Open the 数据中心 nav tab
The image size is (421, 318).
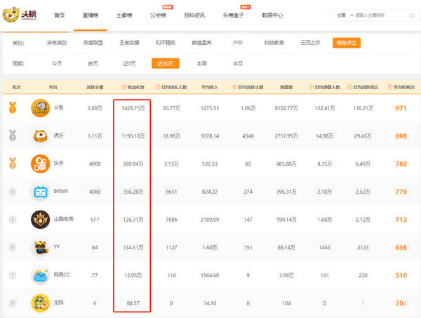[272, 15]
